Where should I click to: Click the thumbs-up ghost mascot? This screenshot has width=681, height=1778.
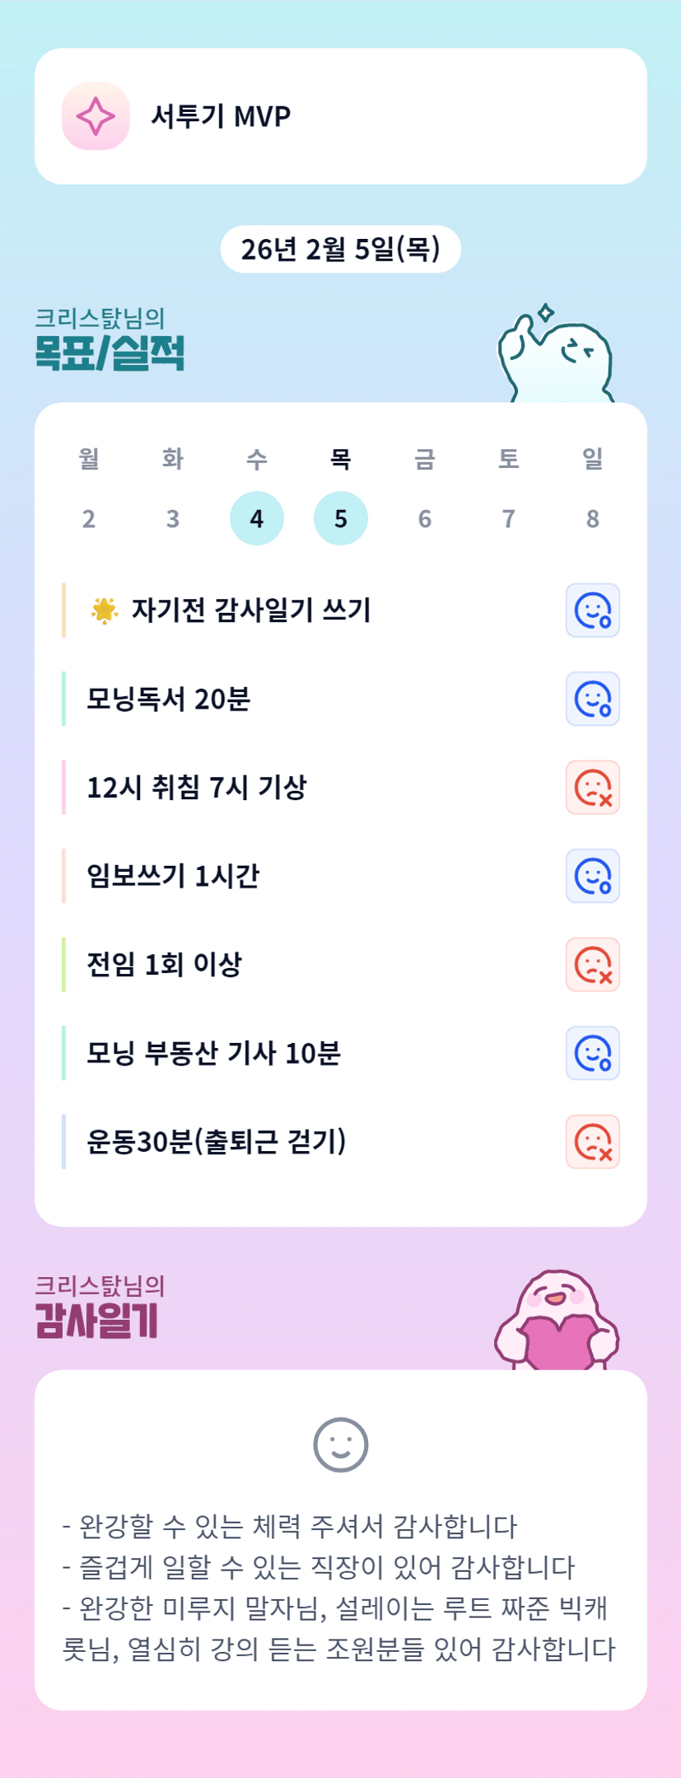point(555,357)
